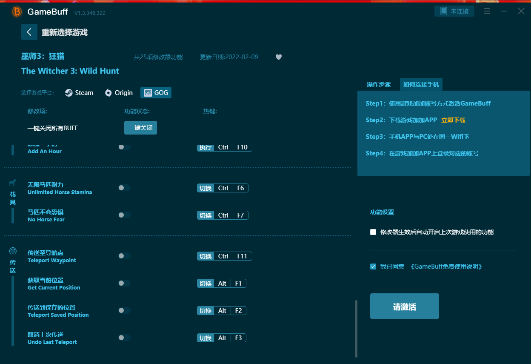Click the 请激活 activate button
The image size is (531, 364).
click(x=404, y=306)
